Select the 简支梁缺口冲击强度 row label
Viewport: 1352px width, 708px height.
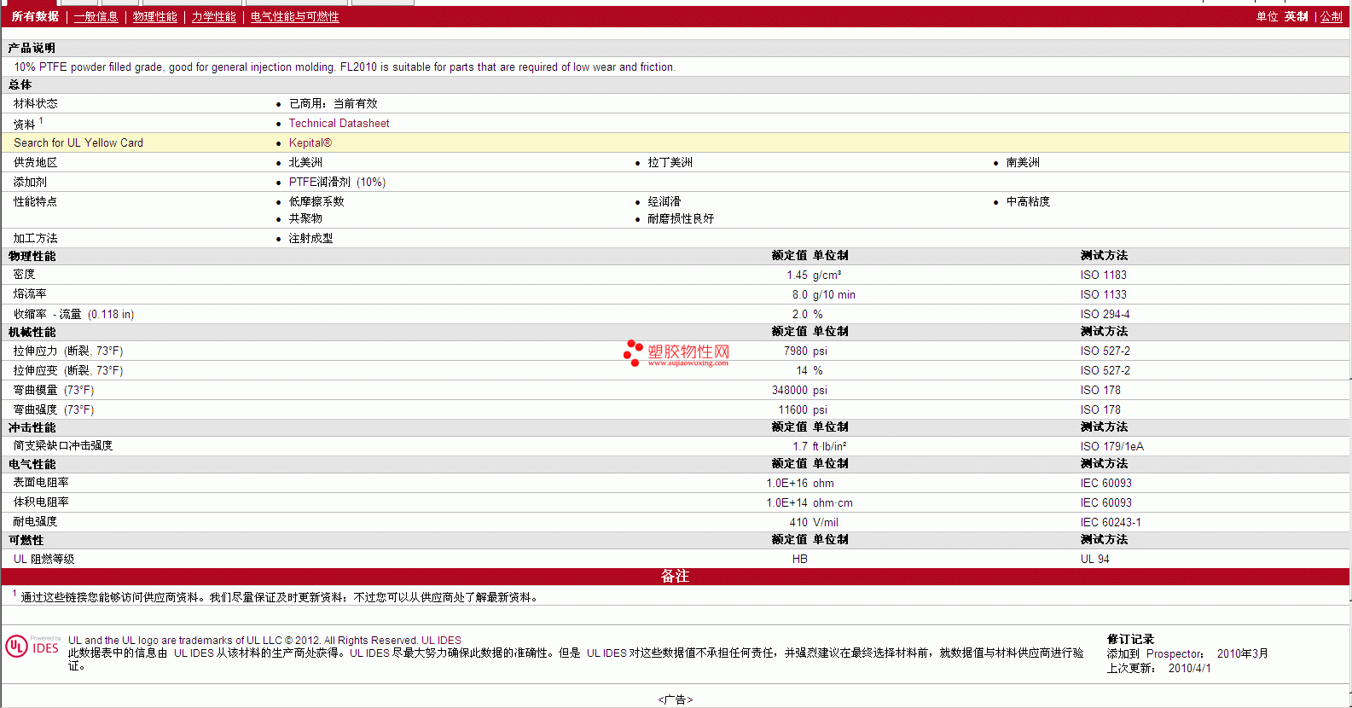pyautogui.click(x=62, y=445)
